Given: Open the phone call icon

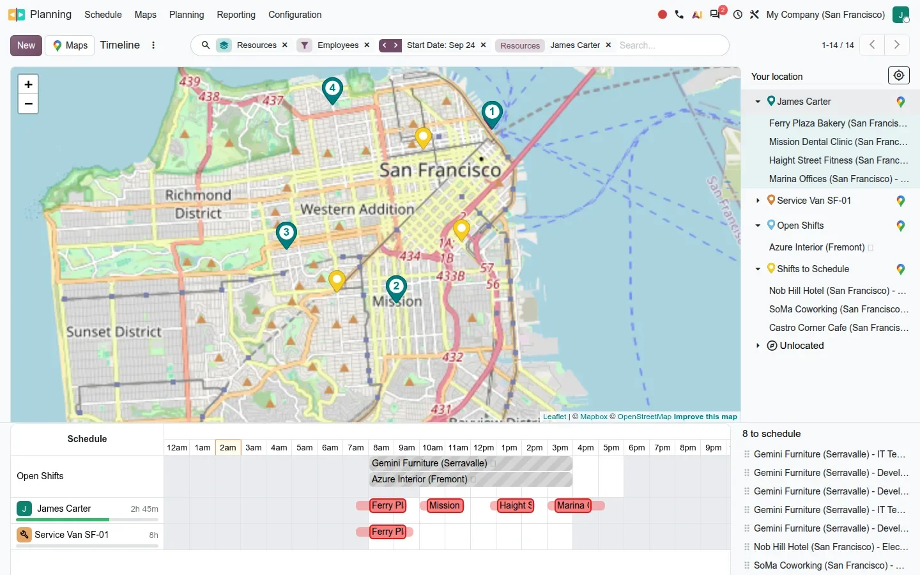Looking at the screenshot, I should pos(679,15).
